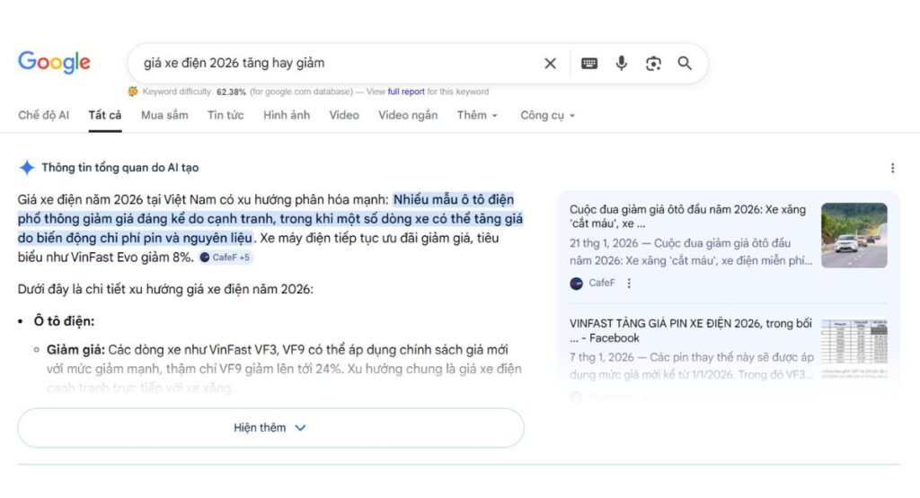
Task: Click the AI overview sparkle icon
Action: (x=27, y=168)
